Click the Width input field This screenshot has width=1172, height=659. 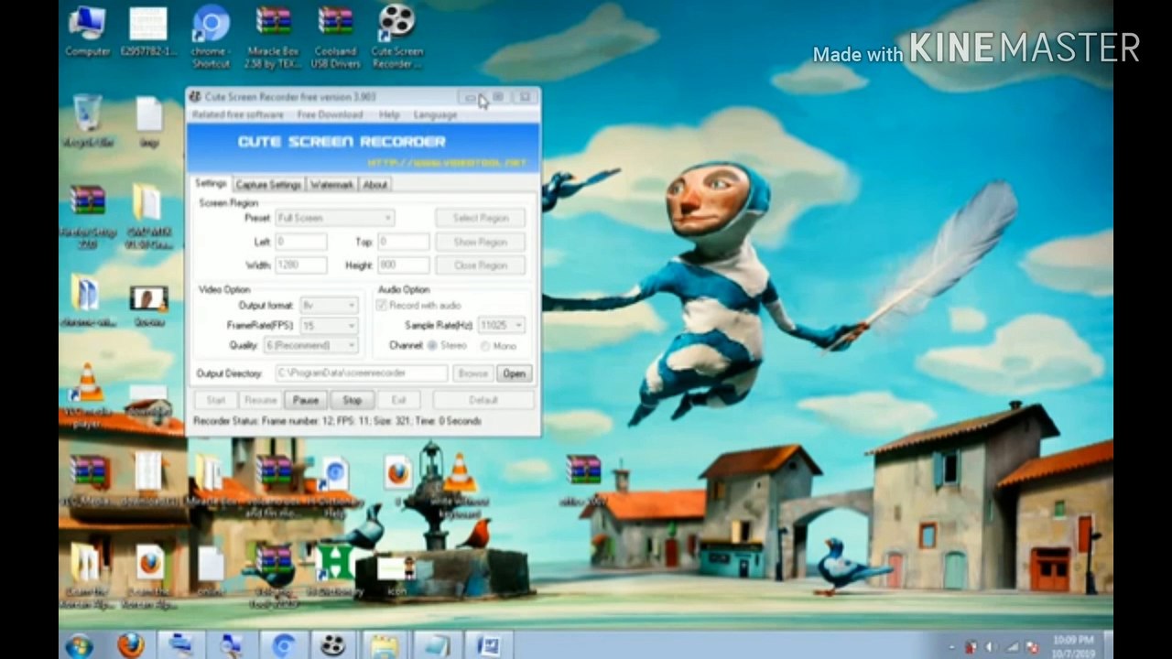click(300, 265)
